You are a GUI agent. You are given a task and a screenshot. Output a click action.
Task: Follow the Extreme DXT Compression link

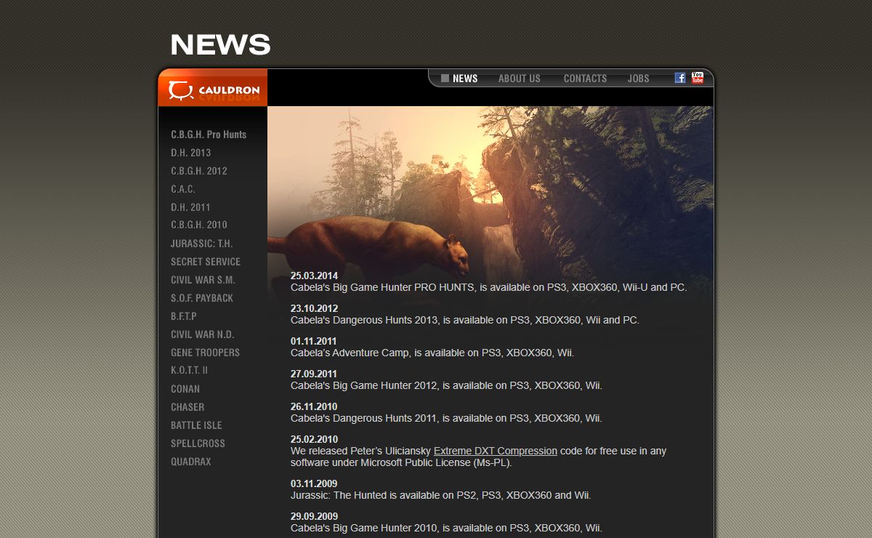point(496,451)
